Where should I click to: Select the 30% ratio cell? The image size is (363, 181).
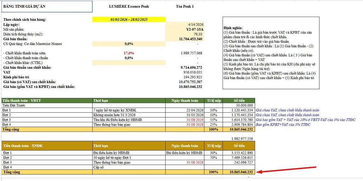(213, 153)
